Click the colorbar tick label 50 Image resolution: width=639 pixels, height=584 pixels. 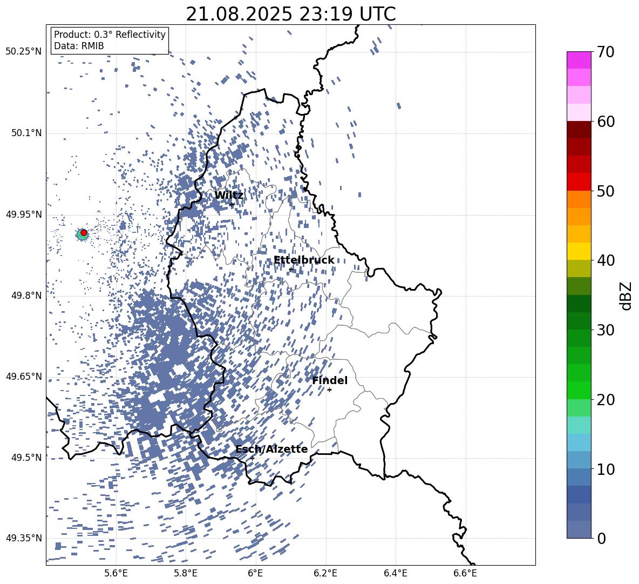point(606,191)
